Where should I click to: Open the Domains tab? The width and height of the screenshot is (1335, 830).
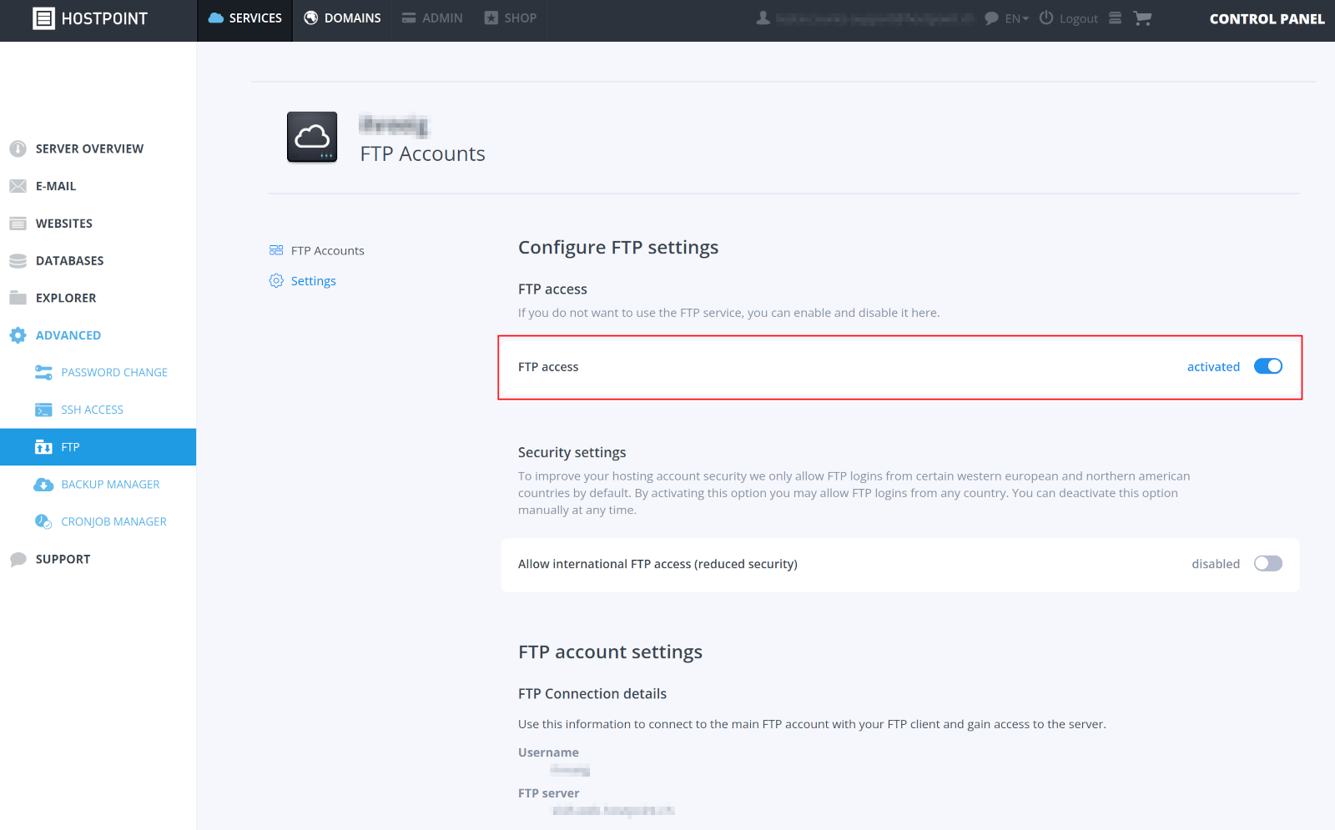[x=343, y=18]
